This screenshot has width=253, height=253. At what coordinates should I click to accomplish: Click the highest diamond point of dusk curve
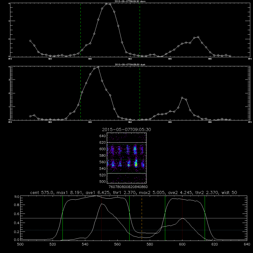click(x=98, y=67)
